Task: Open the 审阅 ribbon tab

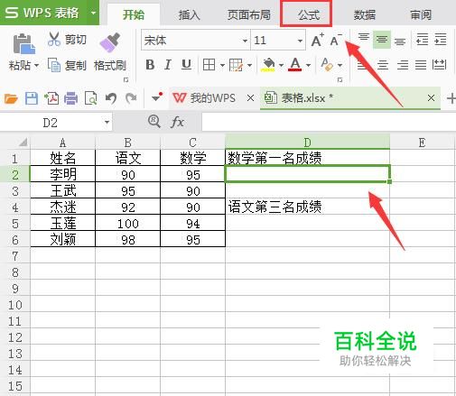Action: [x=421, y=14]
